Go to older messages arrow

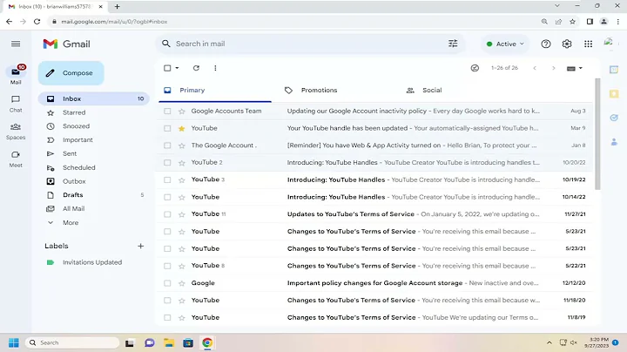(x=554, y=68)
